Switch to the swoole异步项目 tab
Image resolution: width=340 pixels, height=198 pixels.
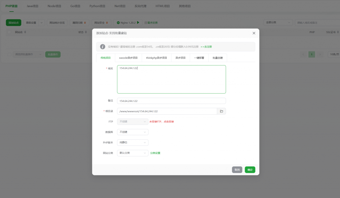pos(128,58)
